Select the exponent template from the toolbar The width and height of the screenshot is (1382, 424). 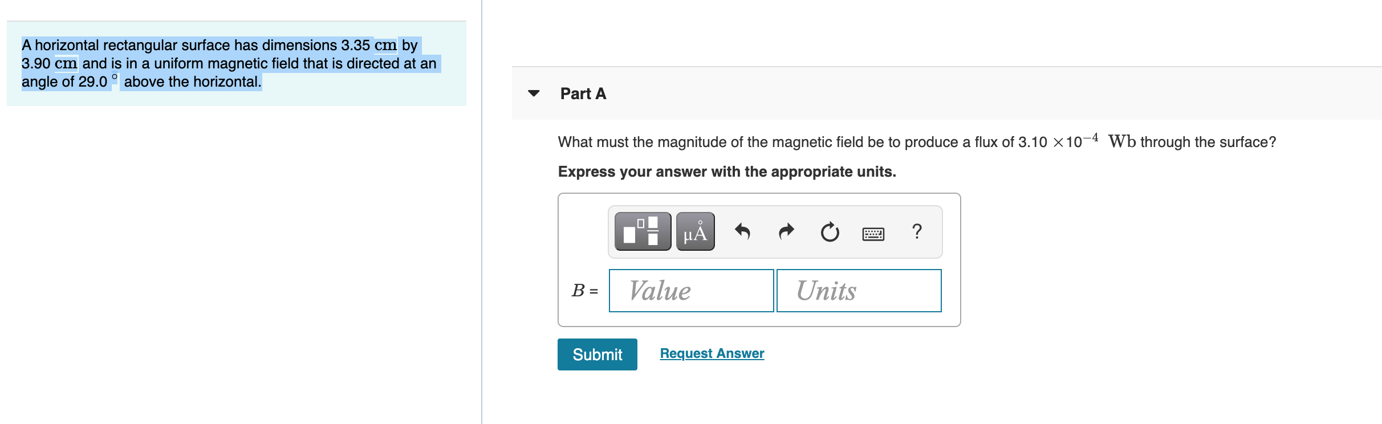pyautogui.click(x=643, y=232)
